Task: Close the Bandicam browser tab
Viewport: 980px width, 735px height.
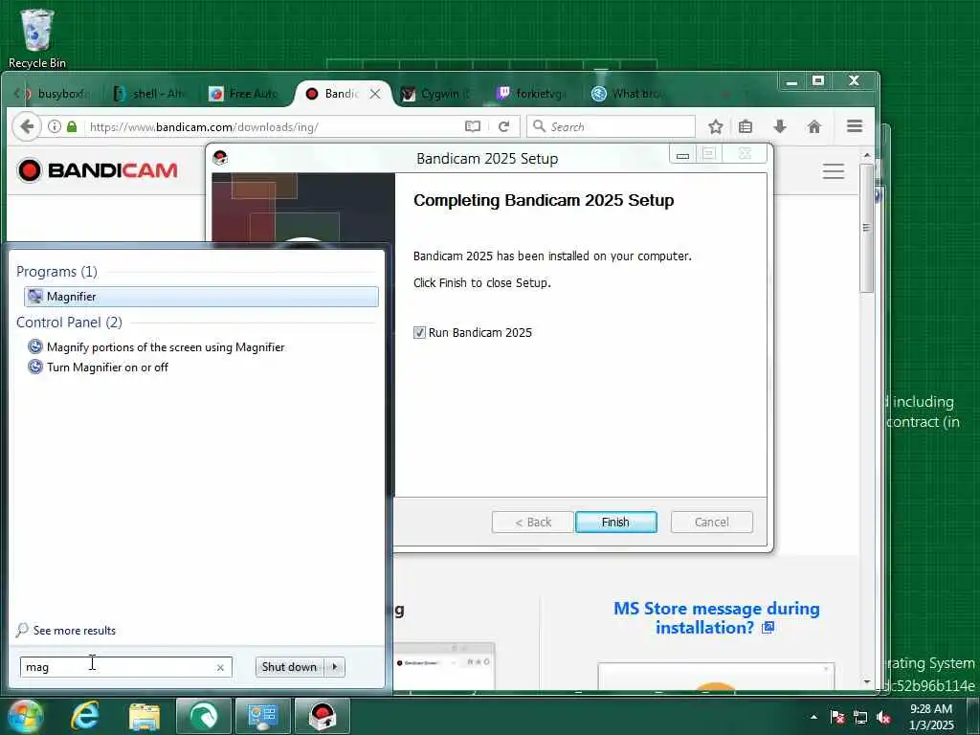Action: click(x=375, y=94)
